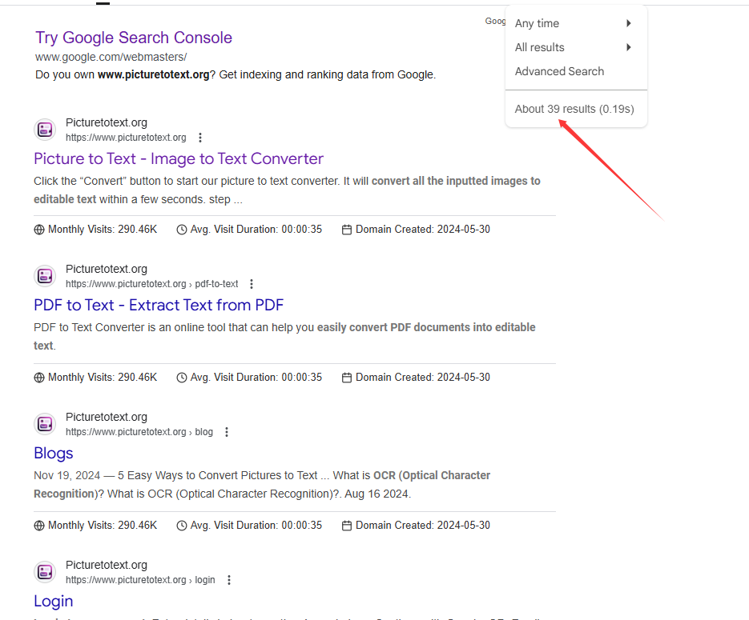The width and height of the screenshot is (749, 620).
Task: Click globe icon under Picture to Text result
Action: pyautogui.click(x=39, y=230)
